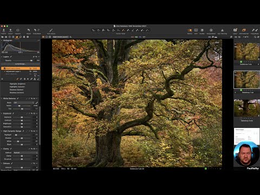This screenshot has width=260, height=195.
Task: Click the Auto Adjust wand icon
Action: click(x=51, y=30)
